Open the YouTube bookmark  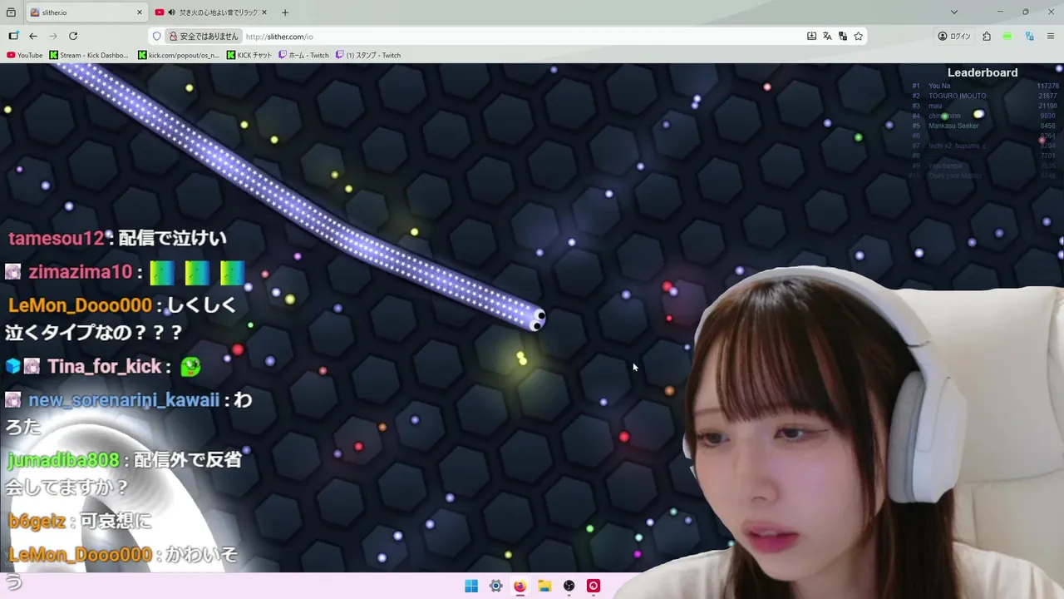pyautogui.click(x=24, y=55)
